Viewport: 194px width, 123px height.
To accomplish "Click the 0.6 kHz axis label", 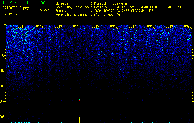I will [2, 117].
